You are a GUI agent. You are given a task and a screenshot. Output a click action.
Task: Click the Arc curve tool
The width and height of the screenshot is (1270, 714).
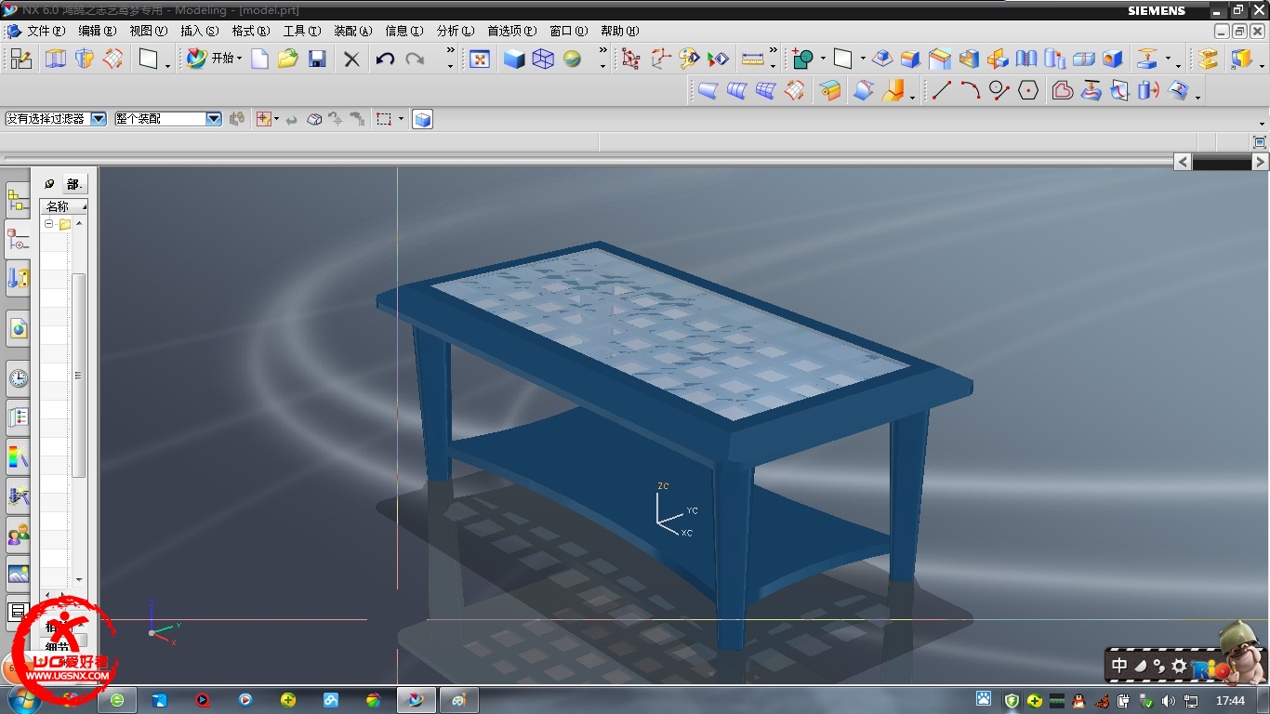(970, 90)
